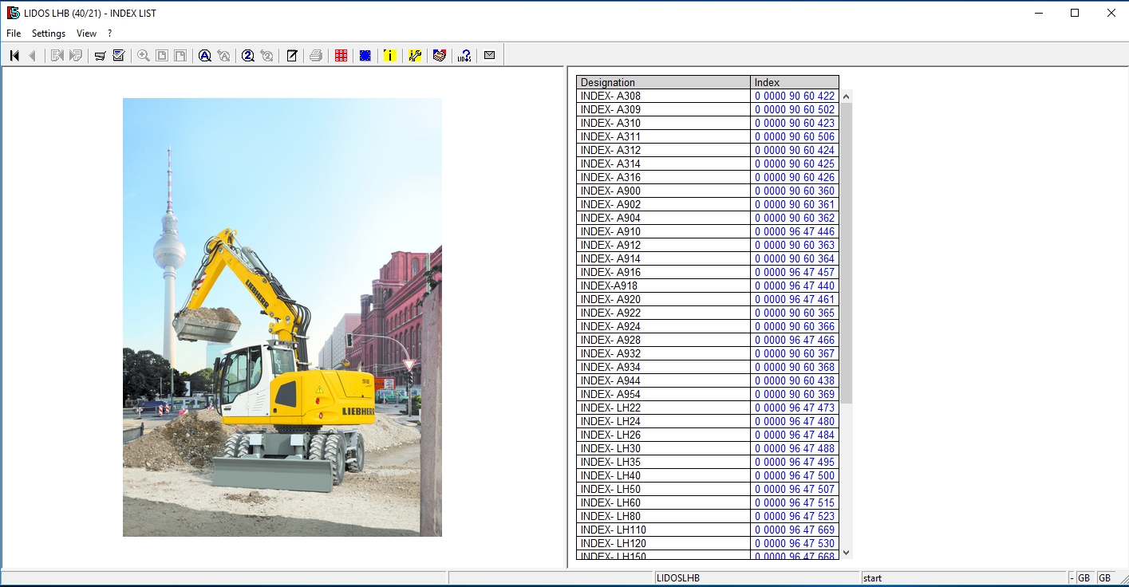Repeat the previous search
The width and height of the screenshot is (1129, 587).
click(x=223, y=55)
